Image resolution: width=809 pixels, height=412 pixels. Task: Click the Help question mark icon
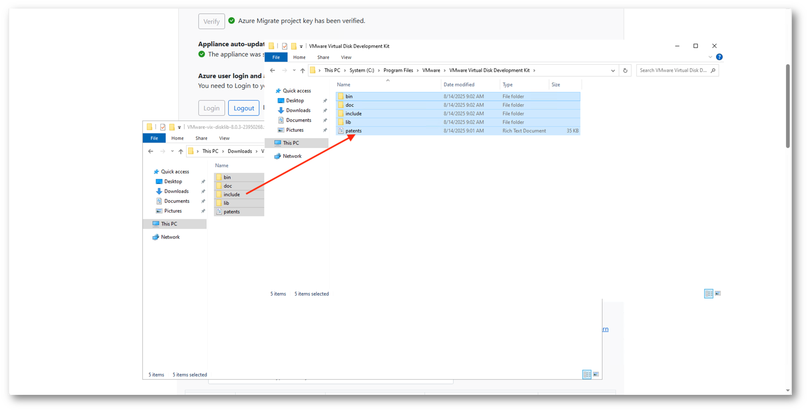[719, 57]
